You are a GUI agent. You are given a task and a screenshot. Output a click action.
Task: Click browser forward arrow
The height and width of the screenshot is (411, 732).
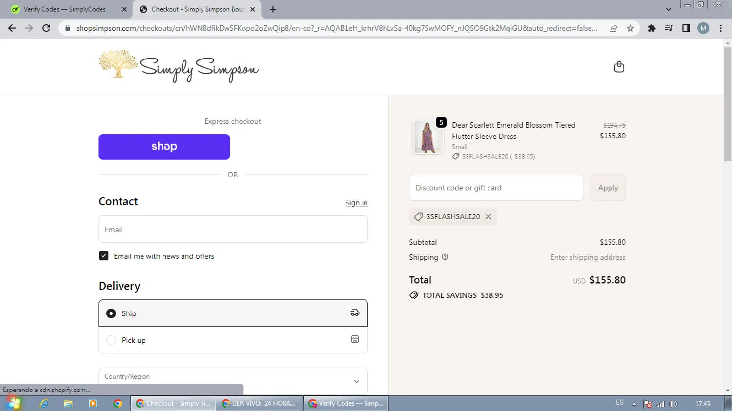pyautogui.click(x=29, y=28)
